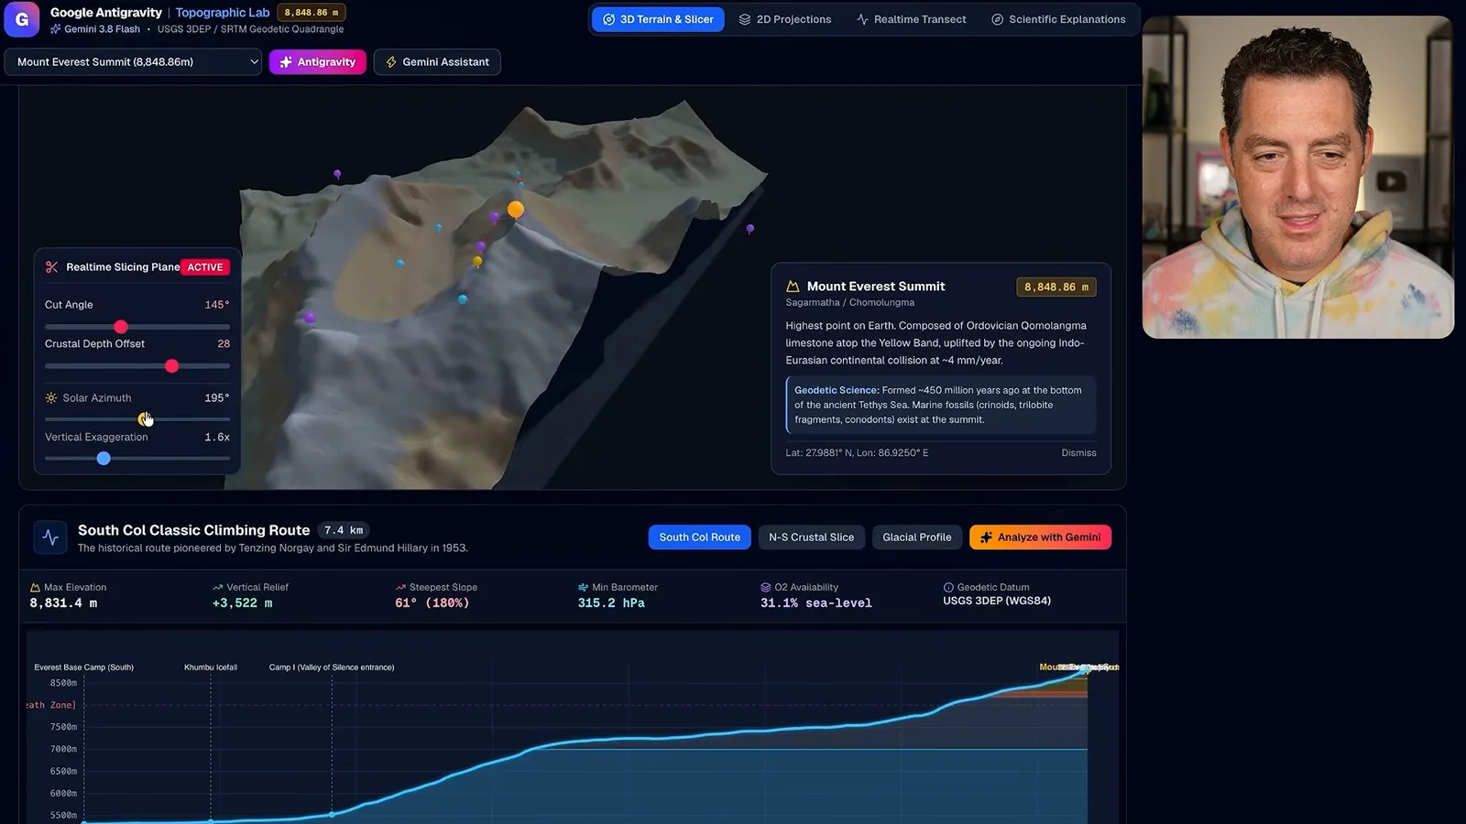1466x824 pixels.
Task: Click the O2 Availability layers icon
Action: [765, 588]
